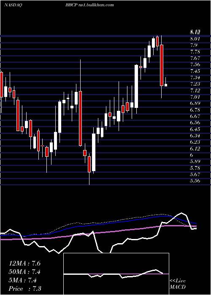Click the 5.56 price axis label
This screenshot has width=211, height=295.
(x=195, y=181)
